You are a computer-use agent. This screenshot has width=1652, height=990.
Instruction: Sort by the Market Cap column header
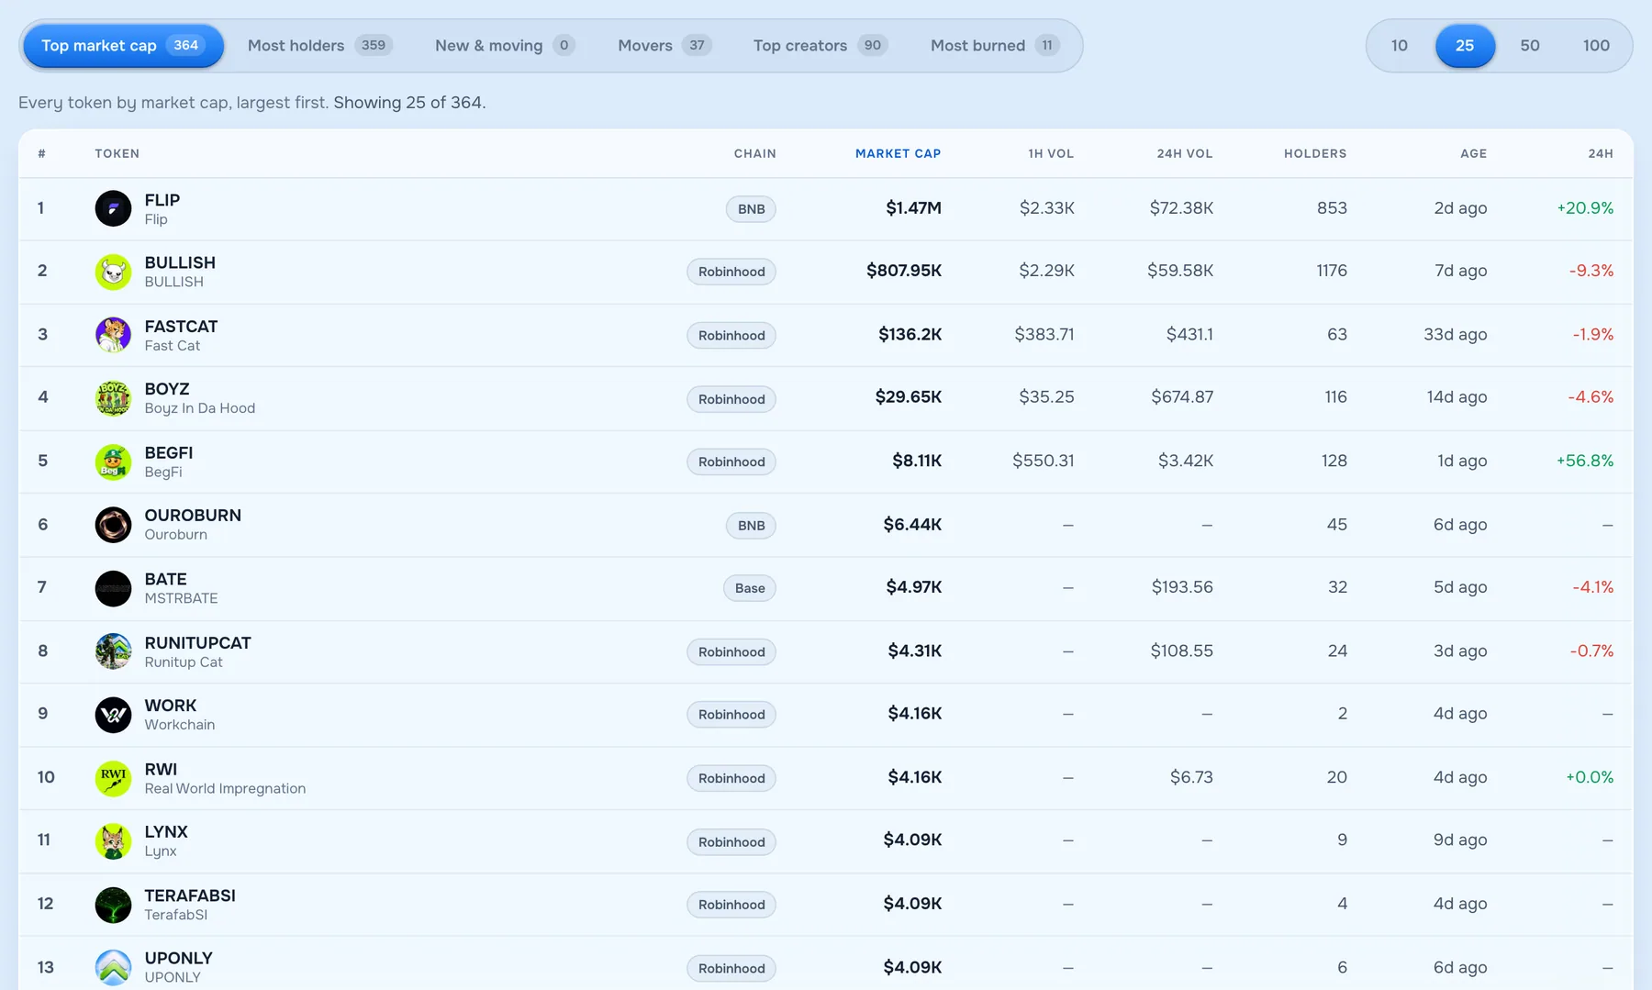pos(898,153)
